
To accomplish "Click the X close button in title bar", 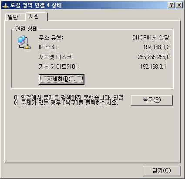I will point(179,5).
